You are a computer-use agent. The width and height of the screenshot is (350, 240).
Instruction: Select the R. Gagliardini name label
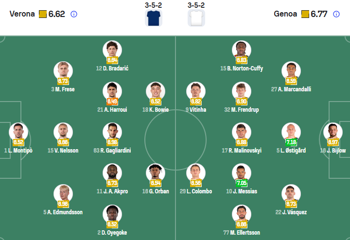click(112, 151)
